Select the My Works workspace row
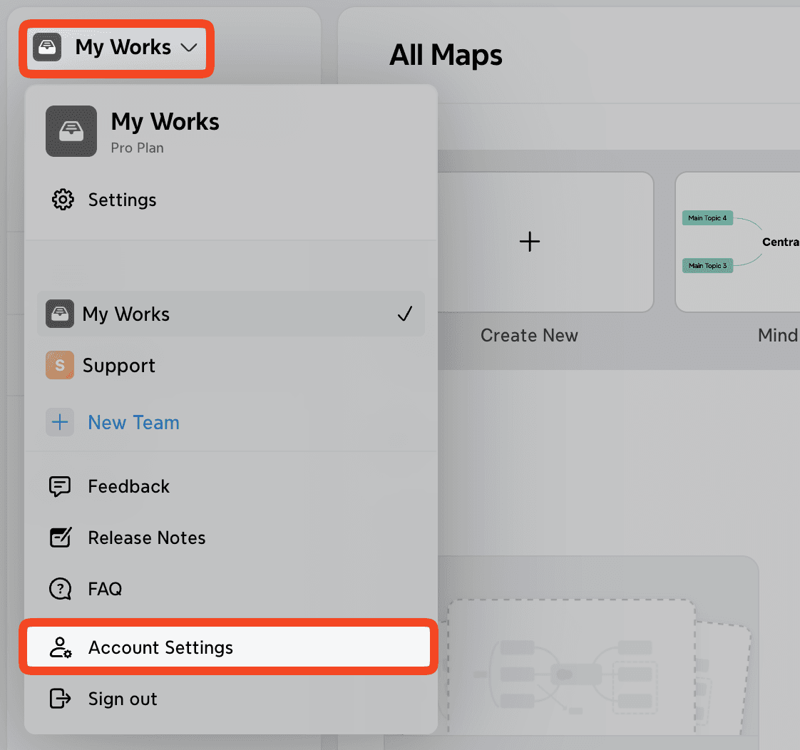800x750 pixels. 231,314
